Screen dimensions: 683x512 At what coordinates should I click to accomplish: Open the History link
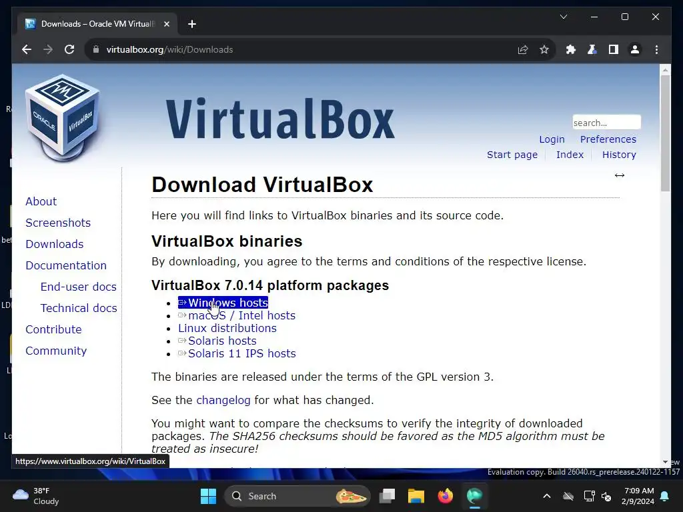tap(619, 155)
